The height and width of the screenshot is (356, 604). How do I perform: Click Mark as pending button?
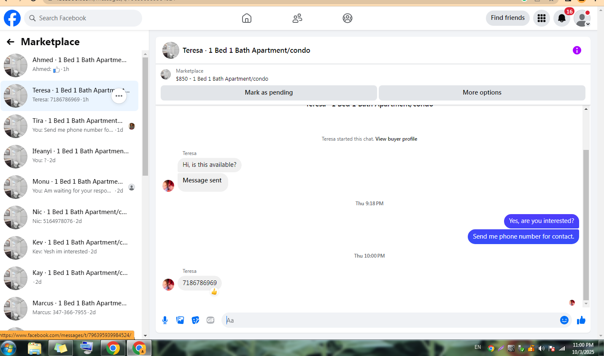(x=269, y=92)
